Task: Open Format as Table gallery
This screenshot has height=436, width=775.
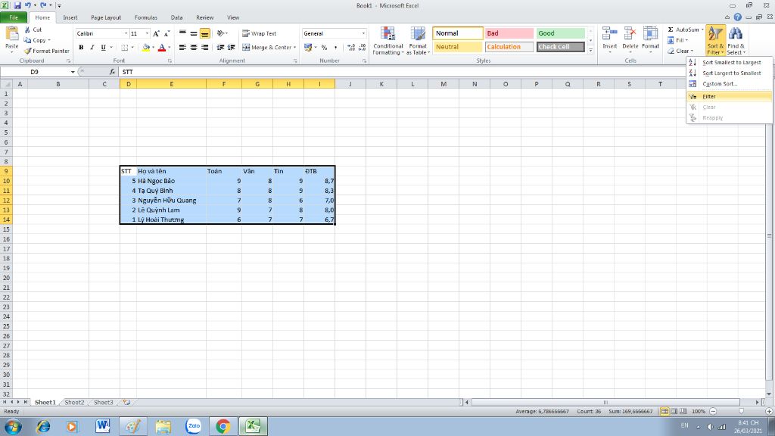Action: click(x=418, y=41)
